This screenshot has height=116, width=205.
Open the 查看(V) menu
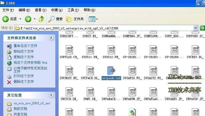[x=41, y=10]
